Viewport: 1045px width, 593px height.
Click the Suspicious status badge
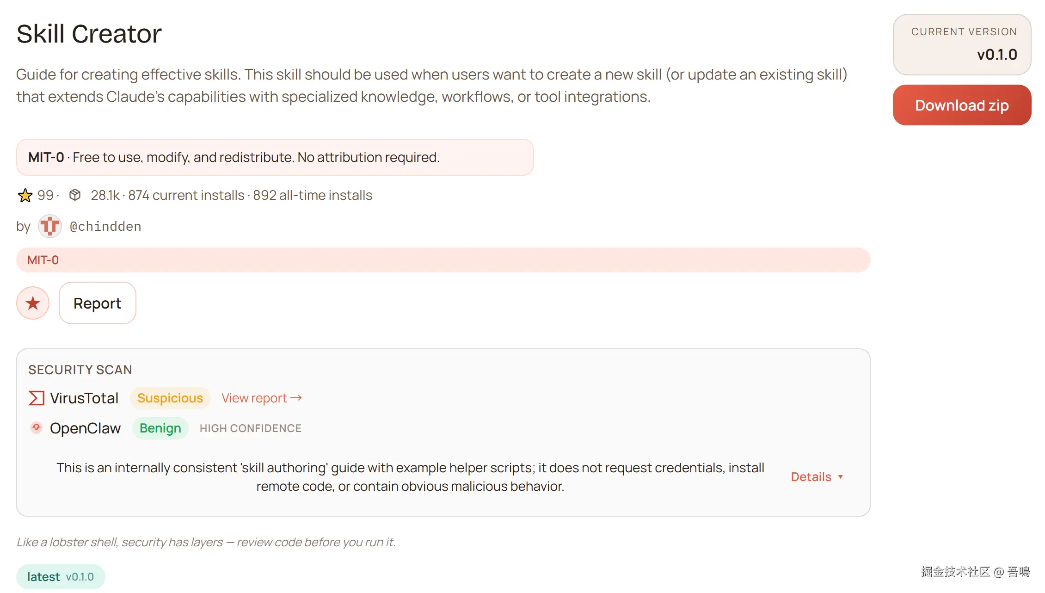coord(170,398)
